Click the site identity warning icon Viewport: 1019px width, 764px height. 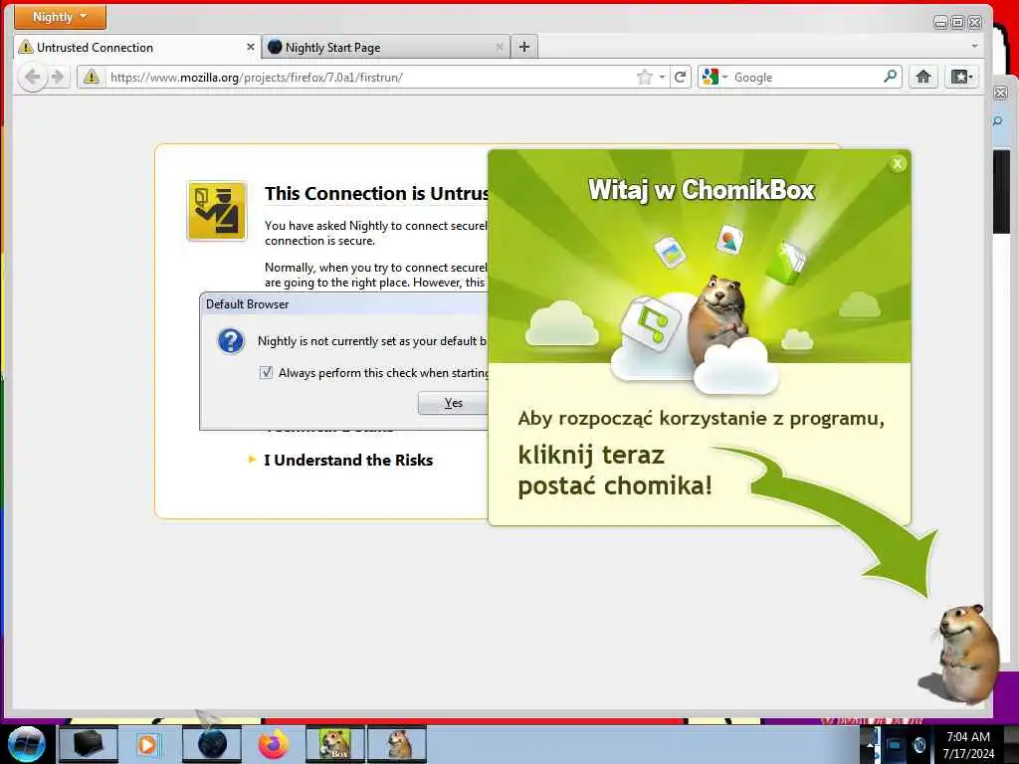point(92,78)
